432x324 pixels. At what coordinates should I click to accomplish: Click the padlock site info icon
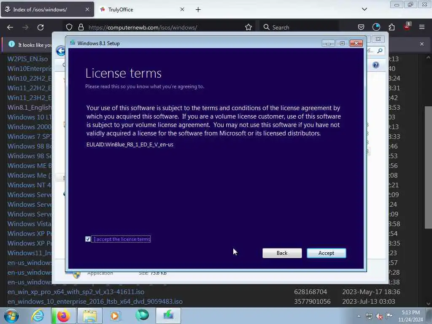[81, 27]
